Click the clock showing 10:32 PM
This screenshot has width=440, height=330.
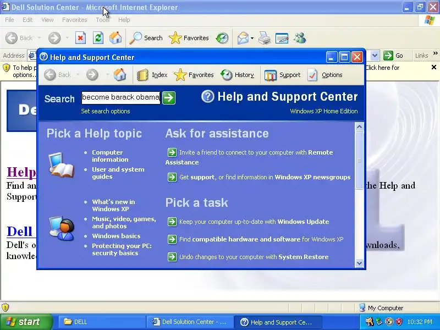[x=420, y=322]
